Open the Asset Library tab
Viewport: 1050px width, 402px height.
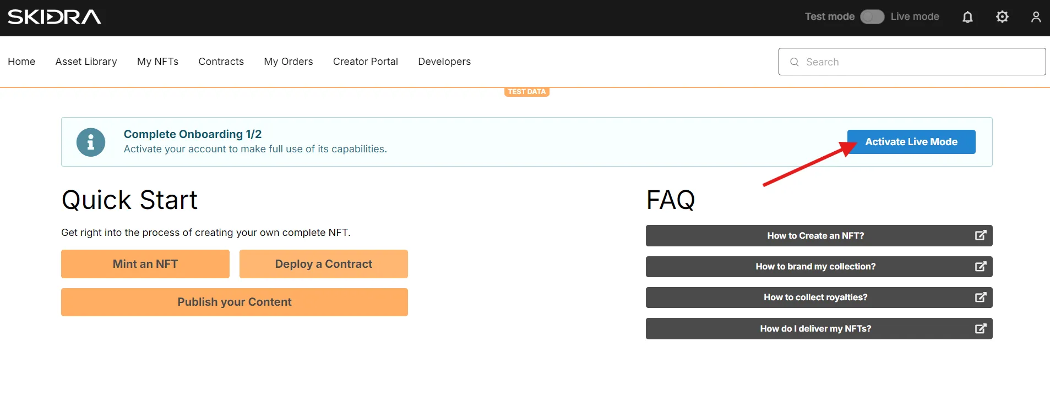[x=86, y=62]
